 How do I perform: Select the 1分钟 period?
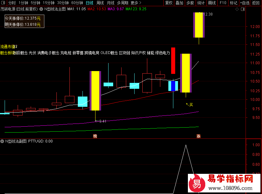[x=23, y=3]
